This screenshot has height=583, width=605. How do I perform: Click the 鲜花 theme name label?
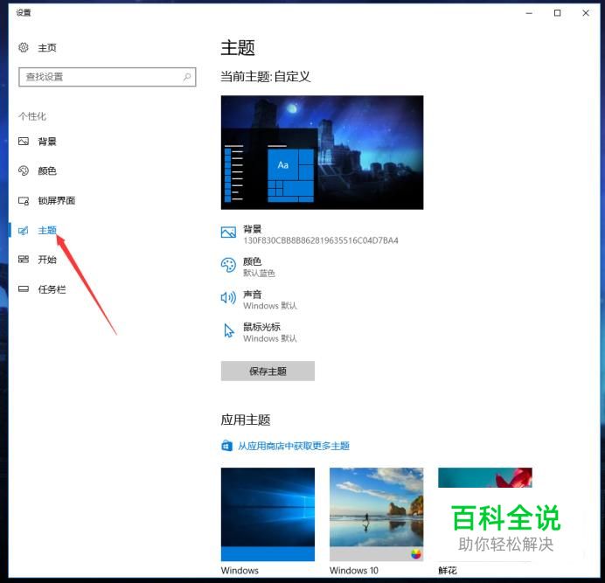tap(448, 570)
